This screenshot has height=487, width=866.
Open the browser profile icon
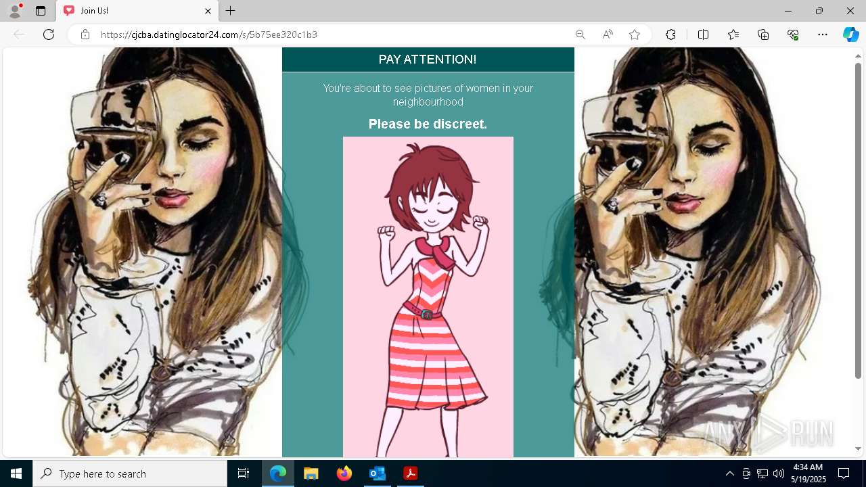14,11
